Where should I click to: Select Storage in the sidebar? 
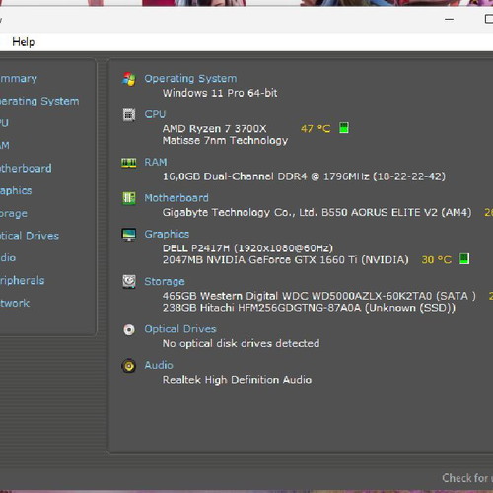(14, 214)
